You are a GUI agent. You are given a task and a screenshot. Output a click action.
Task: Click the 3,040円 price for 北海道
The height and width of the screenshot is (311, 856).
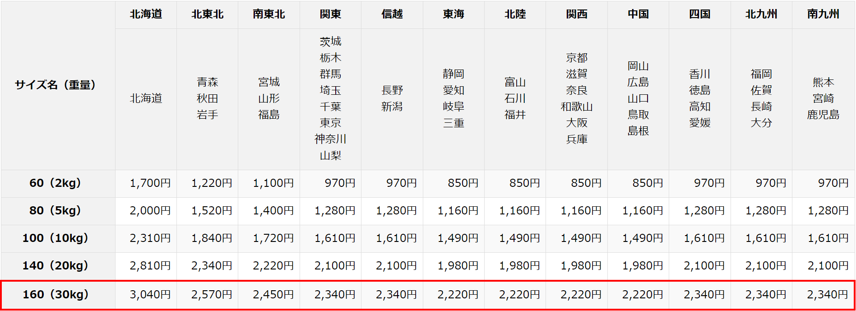[x=150, y=295]
